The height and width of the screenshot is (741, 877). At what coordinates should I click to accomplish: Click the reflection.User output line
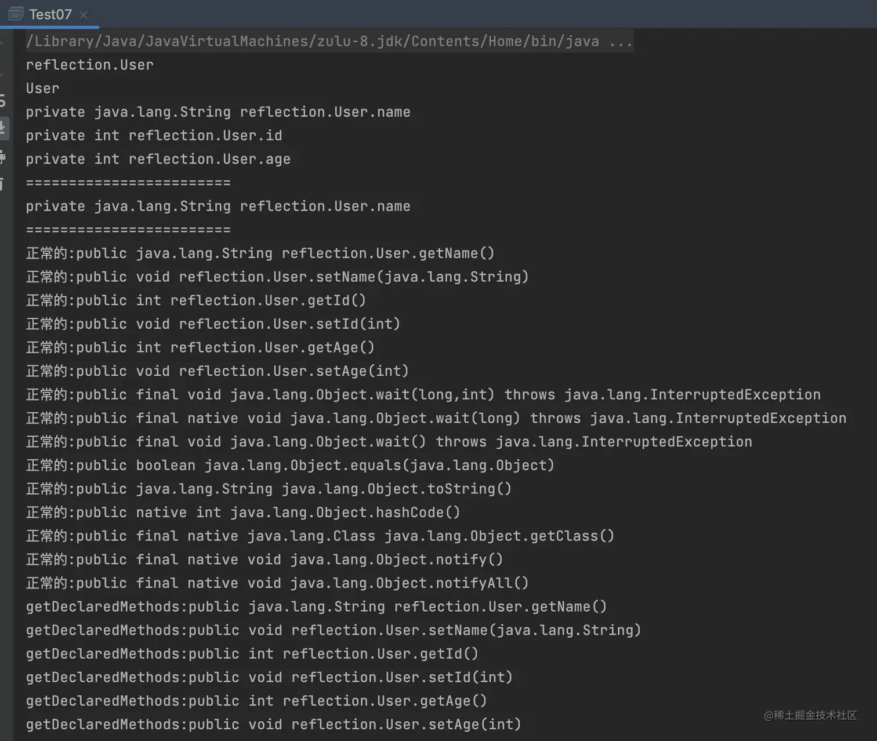tap(90, 65)
